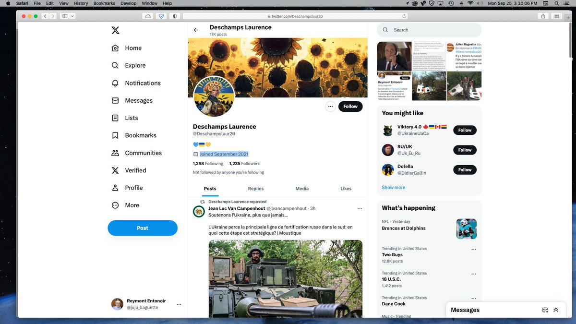576x324 pixels.
Task: Expand the Messages drawer with chevrons
Action: (556, 310)
